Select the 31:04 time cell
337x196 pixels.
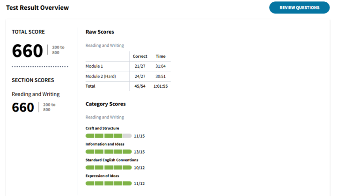click(x=161, y=66)
